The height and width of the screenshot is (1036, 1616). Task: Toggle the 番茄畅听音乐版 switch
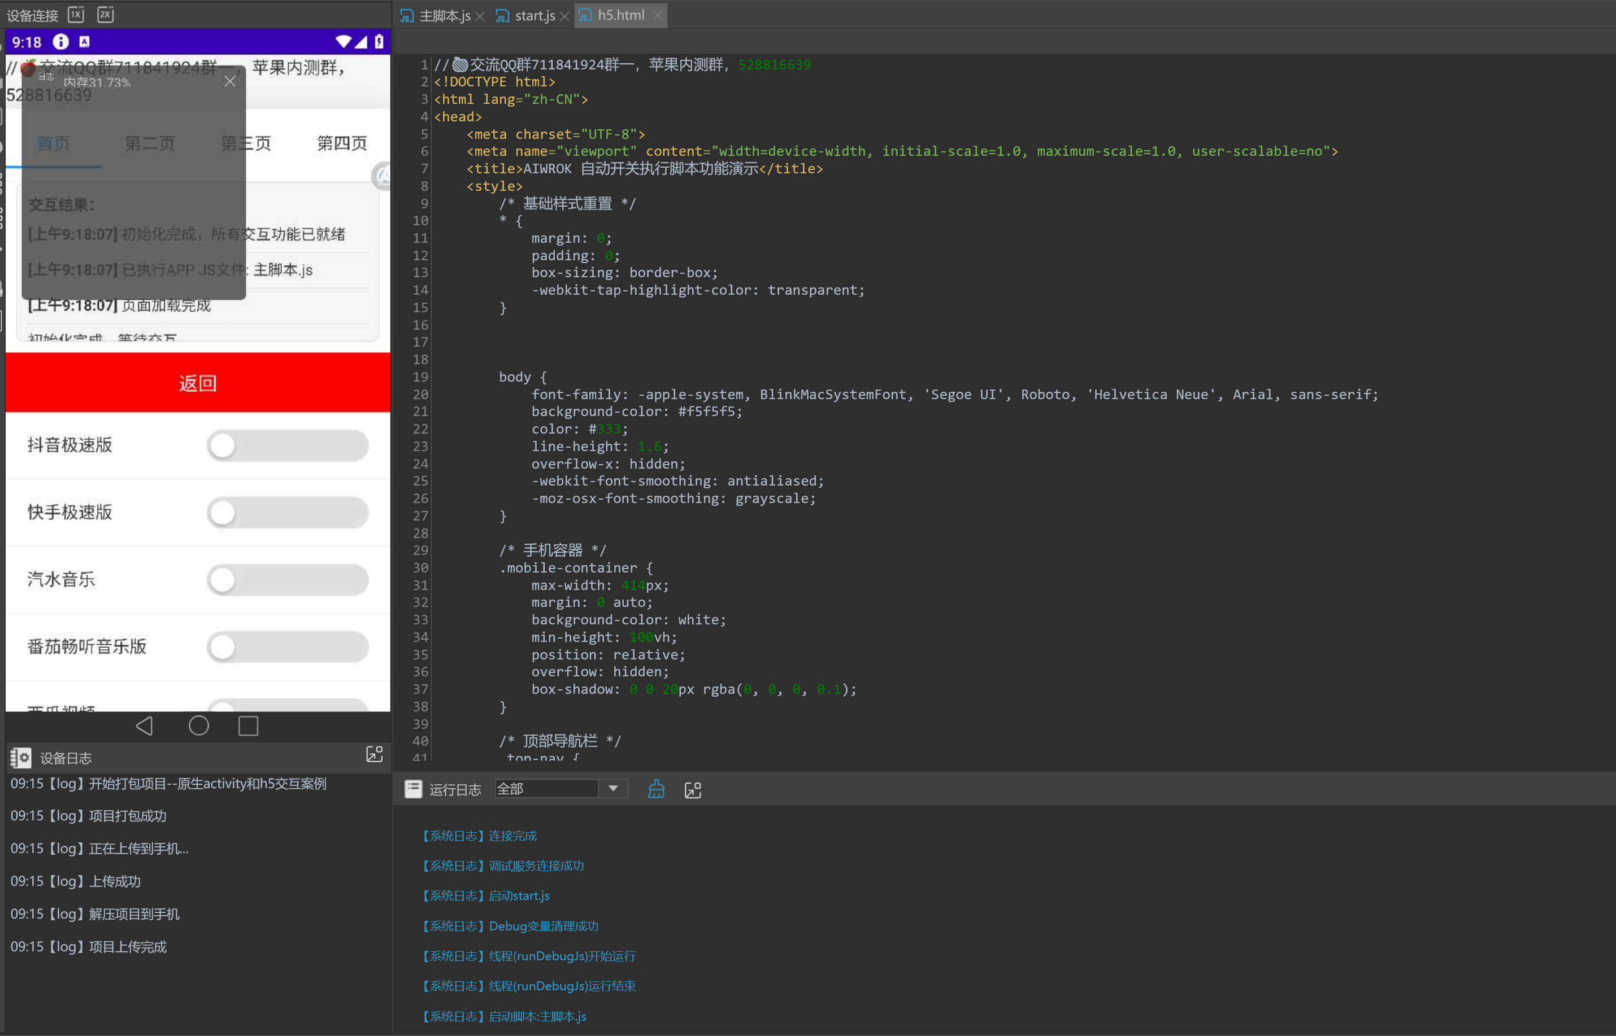[288, 647]
